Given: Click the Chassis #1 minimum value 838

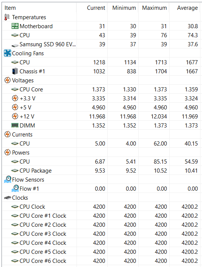Looking at the screenshot, I should pos(132,71).
